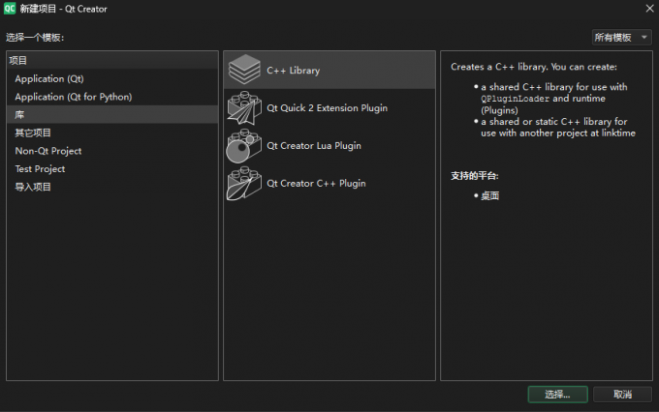
Task: Click the Qt Creator Lua Plugin icon
Action: 244,145
